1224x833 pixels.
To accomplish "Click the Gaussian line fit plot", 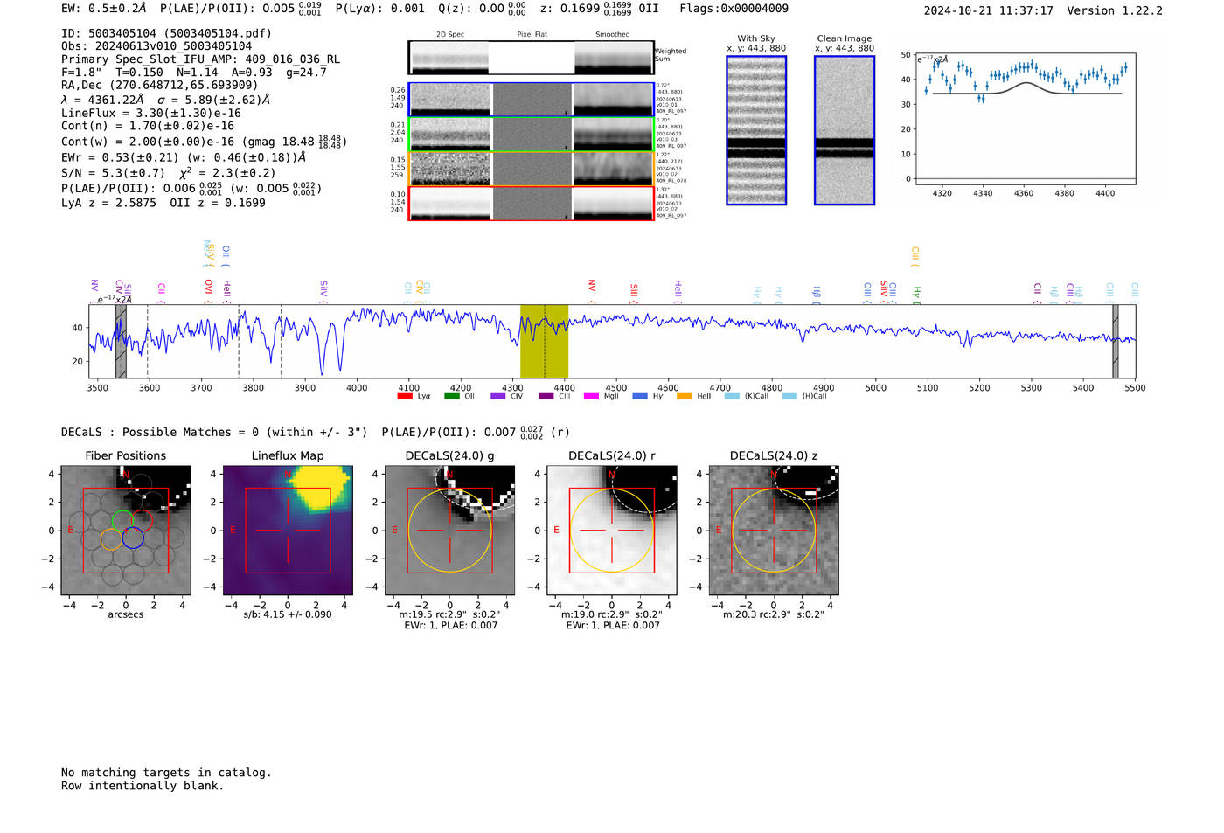I will [1024, 118].
